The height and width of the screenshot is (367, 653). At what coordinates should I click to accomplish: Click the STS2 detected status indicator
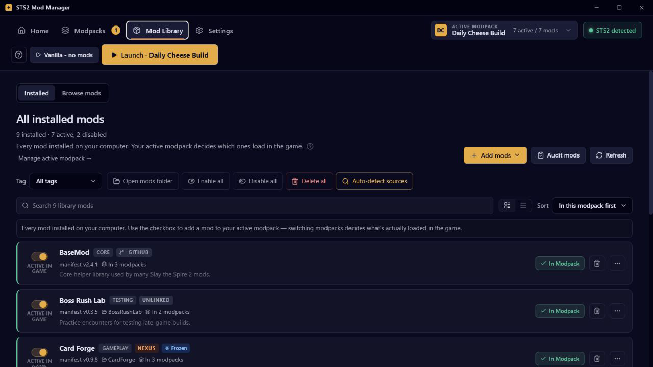612,30
